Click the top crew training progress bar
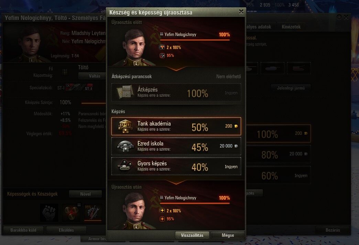 coord(195,40)
